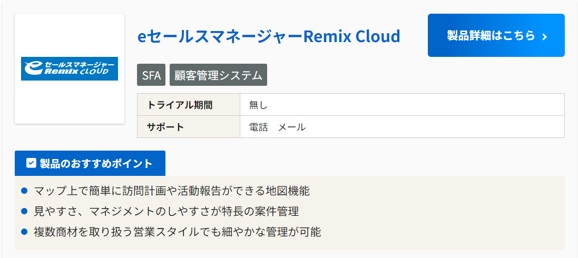578x258 pixels.
Task: Click the 電話 メール support value cell
Action: 402,127
